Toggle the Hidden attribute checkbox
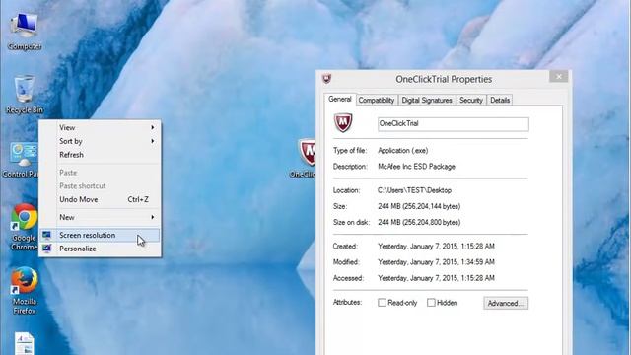The width and height of the screenshot is (631, 355). coord(431,303)
